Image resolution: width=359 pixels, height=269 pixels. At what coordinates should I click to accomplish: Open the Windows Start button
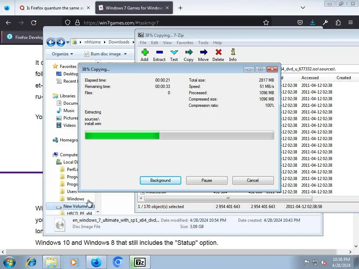[x=9, y=262]
